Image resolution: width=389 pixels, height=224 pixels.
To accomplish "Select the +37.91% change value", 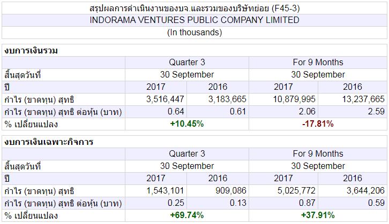I will pyautogui.click(x=318, y=215).
